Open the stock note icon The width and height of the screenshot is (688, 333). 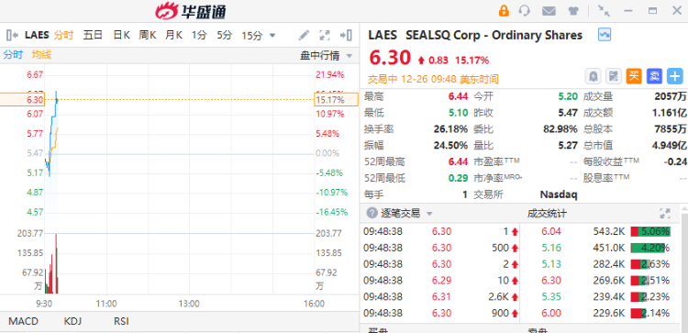(x=614, y=76)
